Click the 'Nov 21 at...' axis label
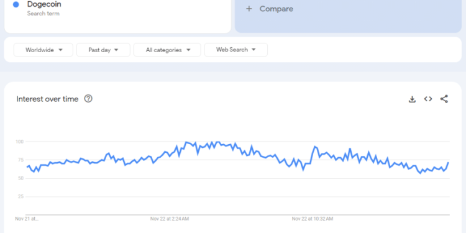Image resolution: width=466 pixels, height=233 pixels. (27, 219)
